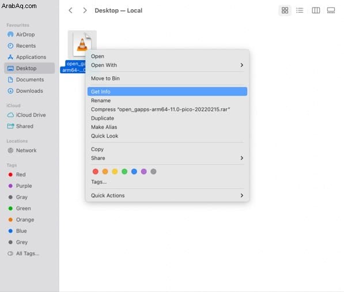Apply the orange tag color dot
The height and width of the screenshot is (292, 344).
105,172
